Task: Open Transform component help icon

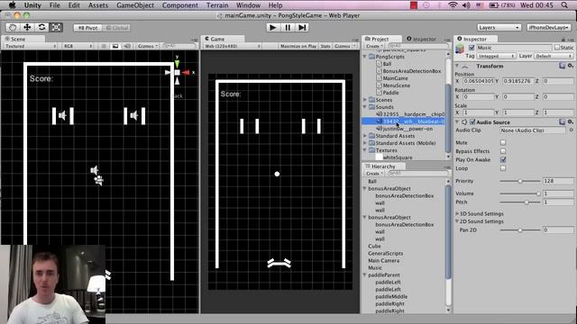Action: pyautogui.click(x=562, y=66)
